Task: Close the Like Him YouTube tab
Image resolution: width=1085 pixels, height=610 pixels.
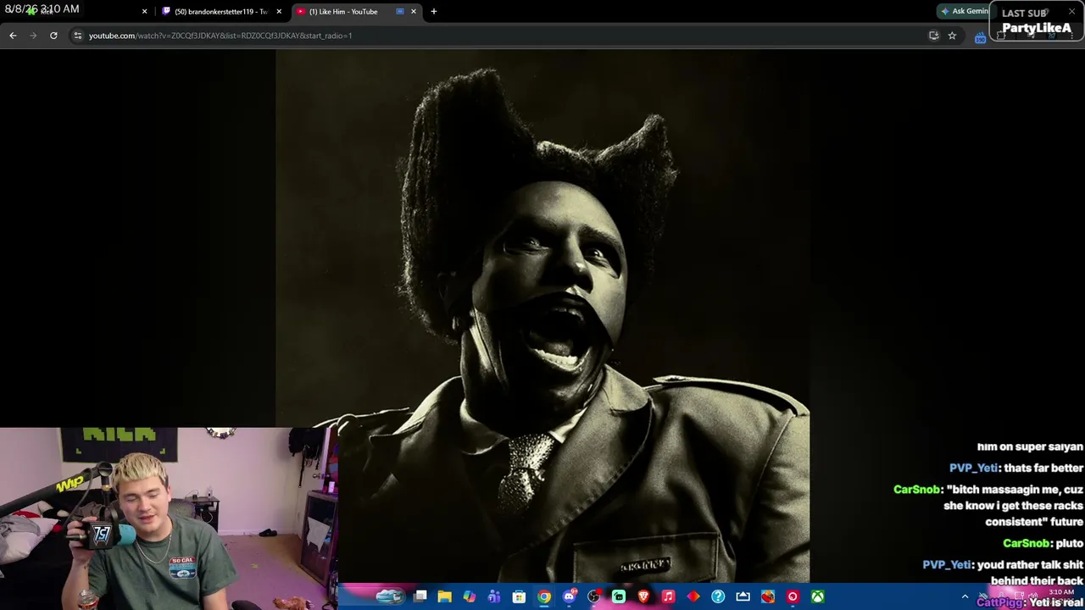Action: pos(414,12)
